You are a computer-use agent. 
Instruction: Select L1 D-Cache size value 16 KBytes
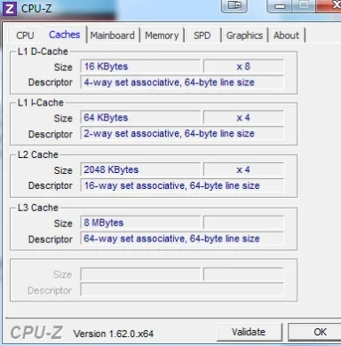coord(140,67)
